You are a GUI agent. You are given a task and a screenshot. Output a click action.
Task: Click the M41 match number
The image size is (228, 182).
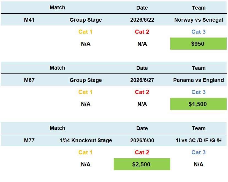coord(29,20)
